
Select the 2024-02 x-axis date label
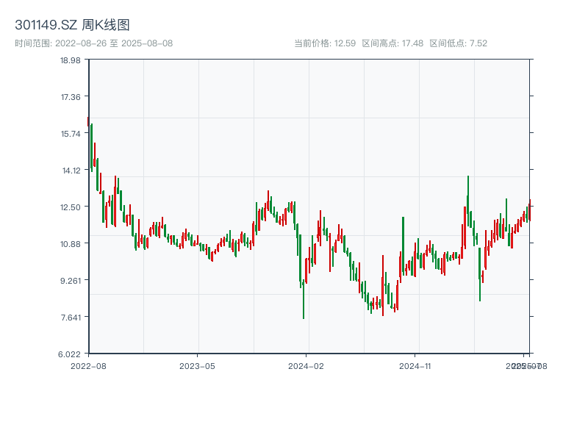(306, 365)
